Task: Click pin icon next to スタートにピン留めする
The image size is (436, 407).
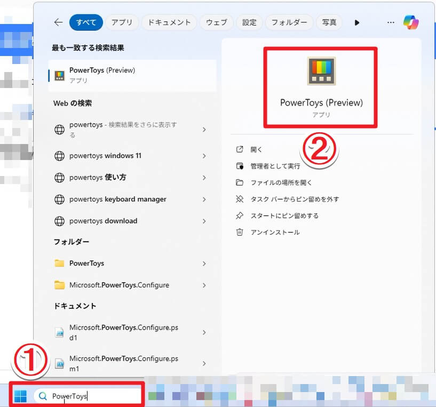Action: (240, 216)
